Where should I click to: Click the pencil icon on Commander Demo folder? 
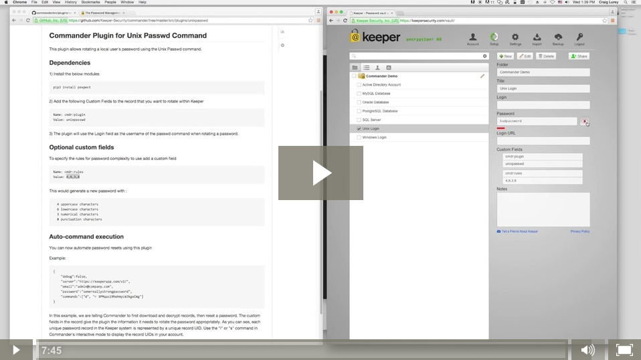coord(482,76)
